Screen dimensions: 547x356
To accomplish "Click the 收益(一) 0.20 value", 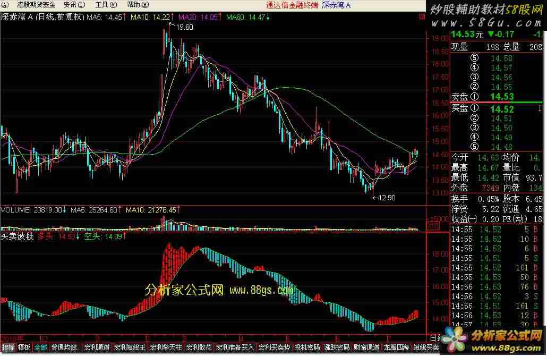I will coord(491,219).
